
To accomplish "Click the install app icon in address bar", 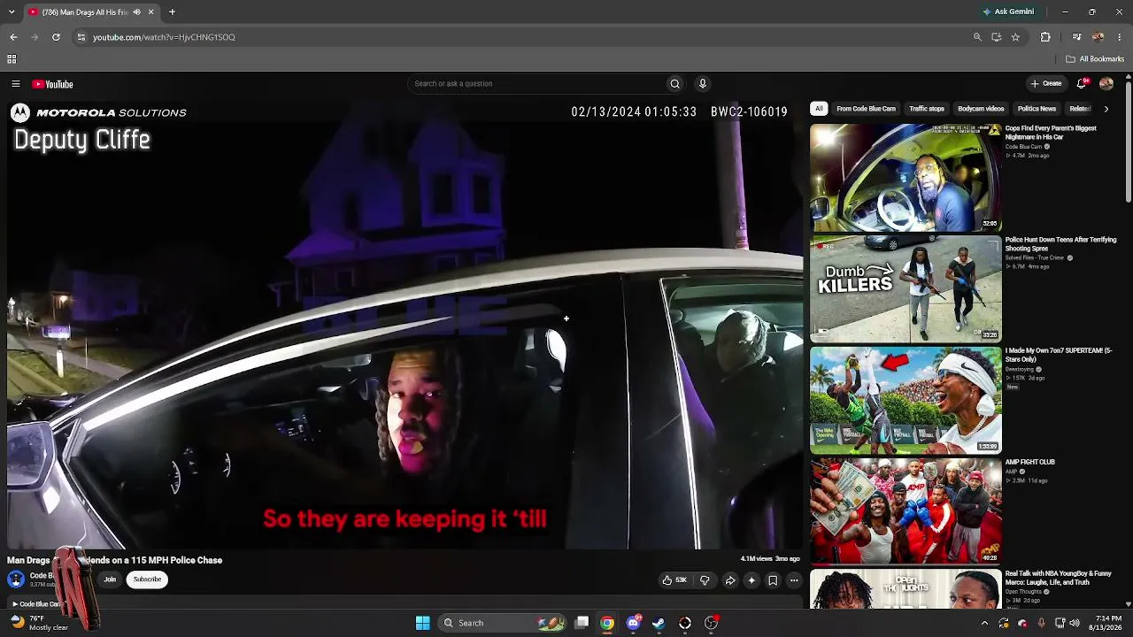I will point(997,37).
